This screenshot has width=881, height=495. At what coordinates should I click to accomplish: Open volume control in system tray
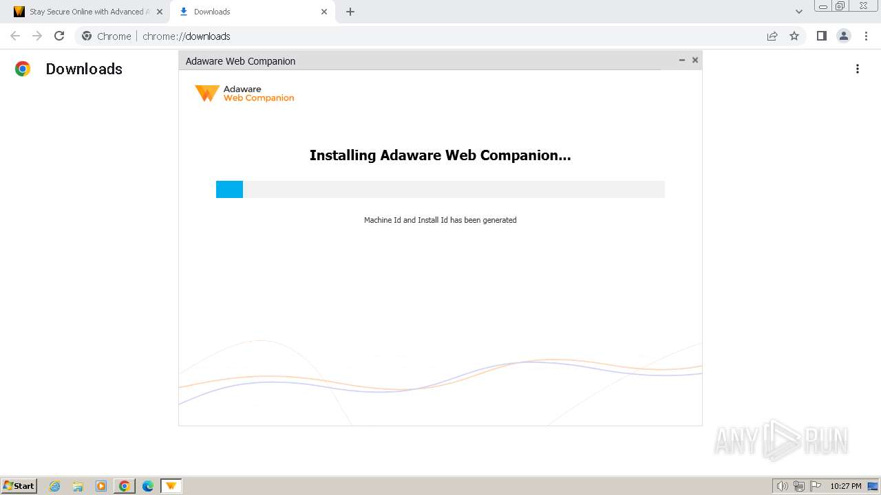click(x=782, y=486)
